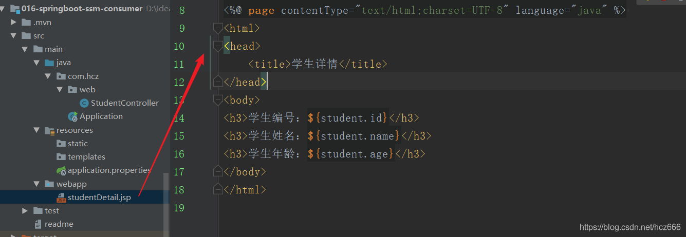Fold the <html> tag at line 9

click(x=218, y=28)
